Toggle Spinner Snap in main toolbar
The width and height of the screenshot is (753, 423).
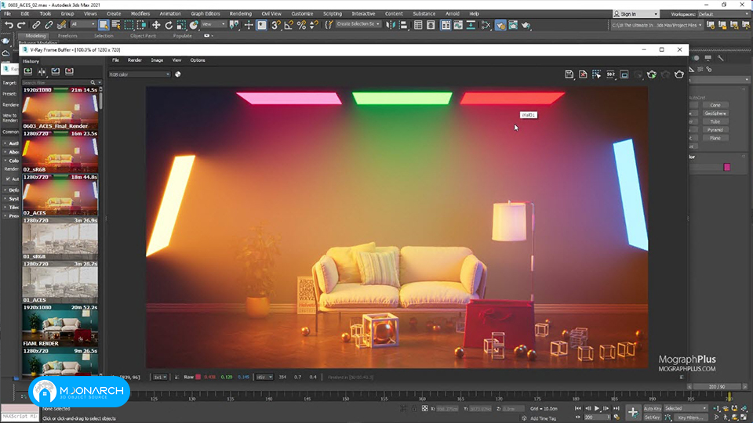[x=314, y=25]
